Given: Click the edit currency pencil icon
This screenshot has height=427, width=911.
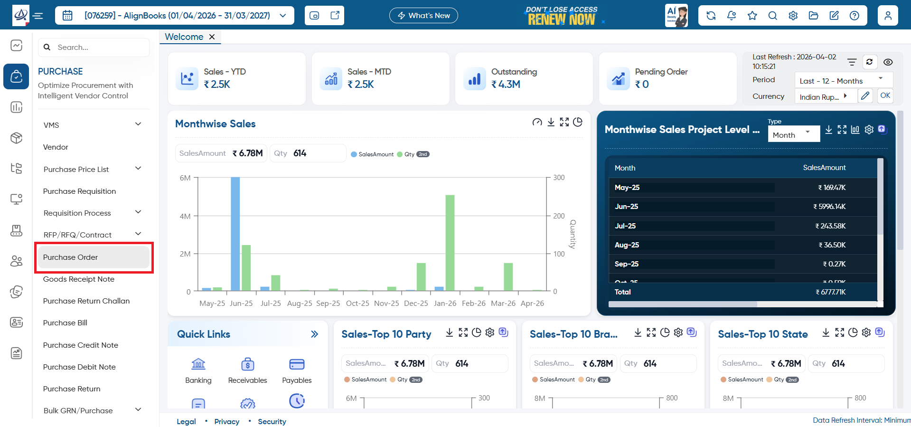Looking at the screenshot, I should 865,95.
